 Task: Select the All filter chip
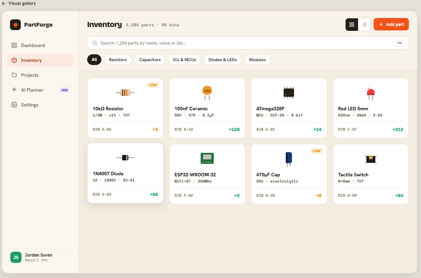(94, 60)
